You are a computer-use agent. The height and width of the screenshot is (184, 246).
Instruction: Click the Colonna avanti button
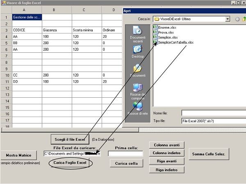[166, 145]
